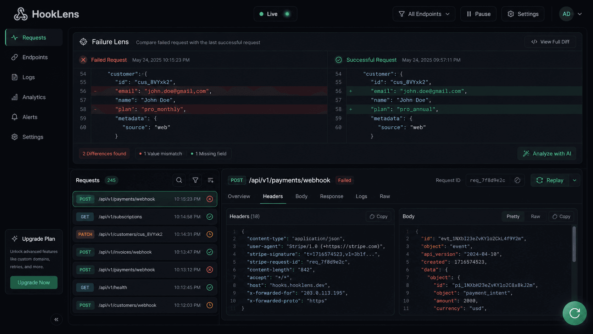Open Alerts in the sidebar
Screen dimensions: 593x334
(x=34, y=117)
